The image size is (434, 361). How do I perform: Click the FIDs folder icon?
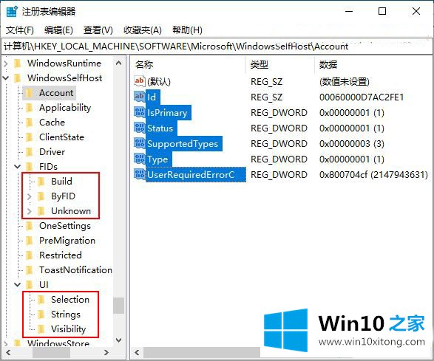click(30, 166)
